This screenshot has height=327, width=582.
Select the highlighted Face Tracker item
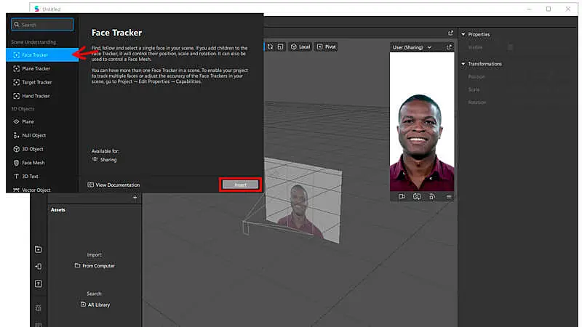pos(41,54)
